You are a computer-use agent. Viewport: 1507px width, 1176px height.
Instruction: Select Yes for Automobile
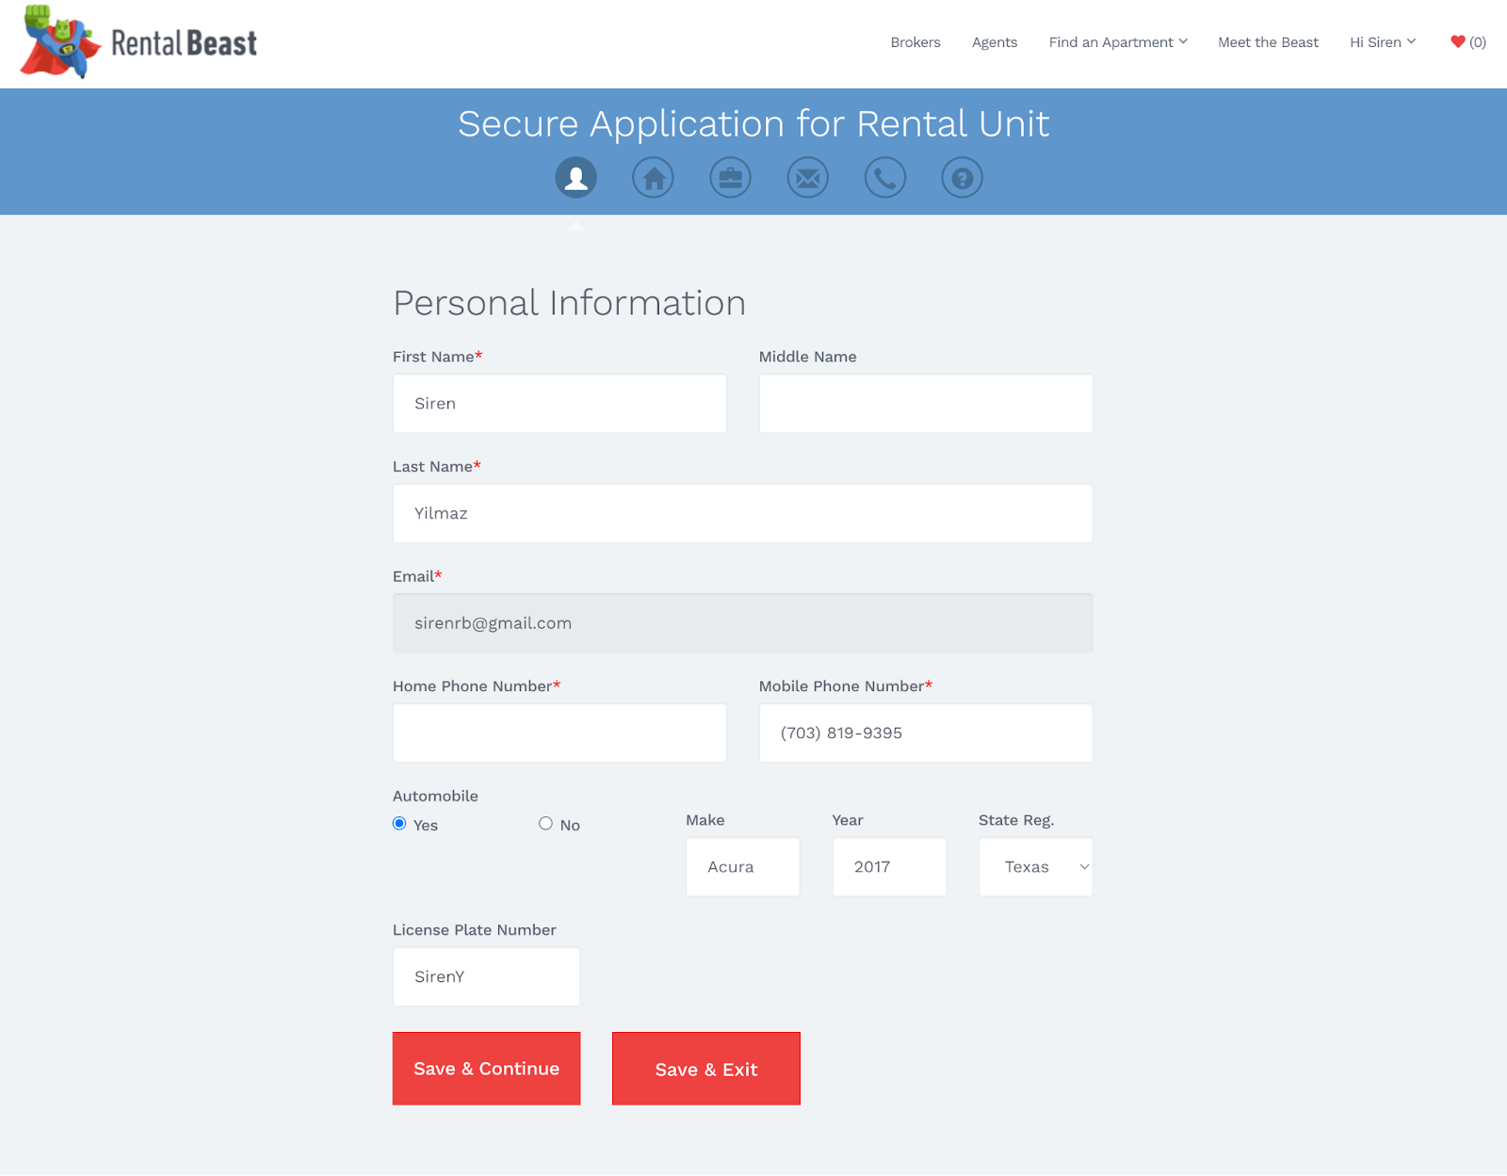coord(399,824)
